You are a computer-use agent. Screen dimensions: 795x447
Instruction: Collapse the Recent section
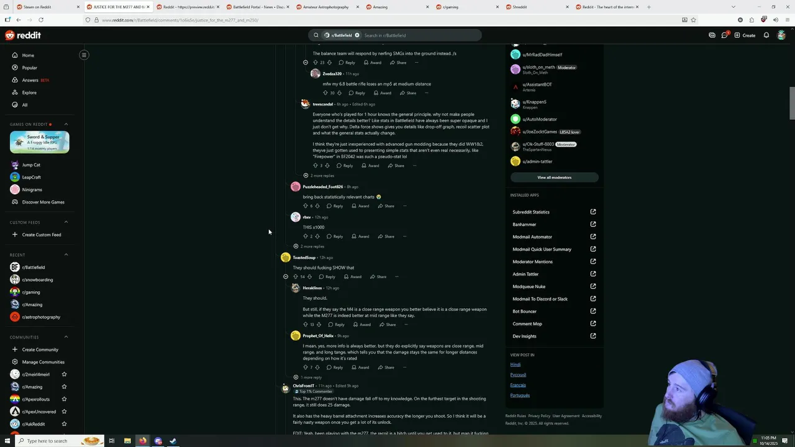pyautogui.click(x=66, y=255)
